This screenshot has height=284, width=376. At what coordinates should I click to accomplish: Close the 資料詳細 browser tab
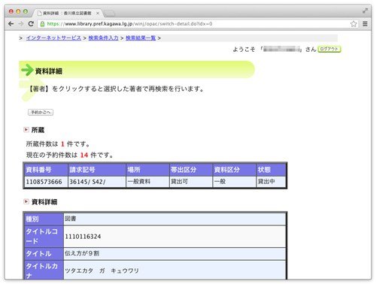tap(98, 13)
